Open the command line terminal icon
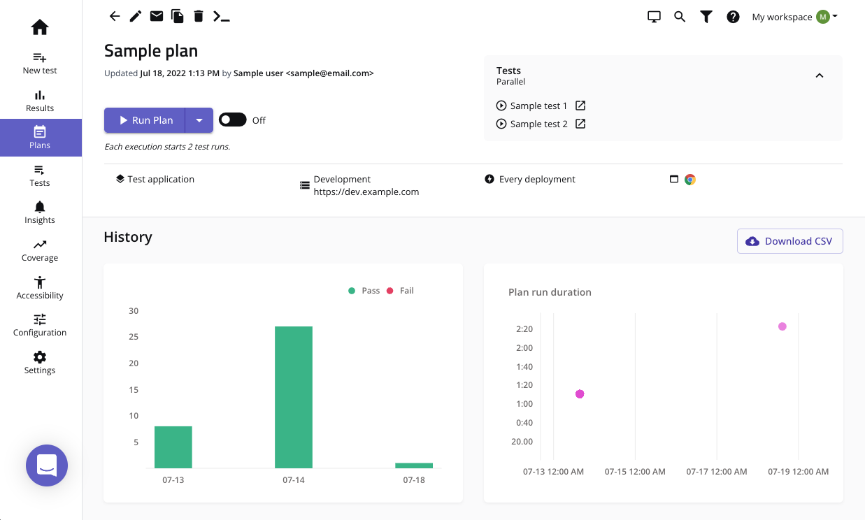This screenshot has width=865, height=520. click(221, 16)
